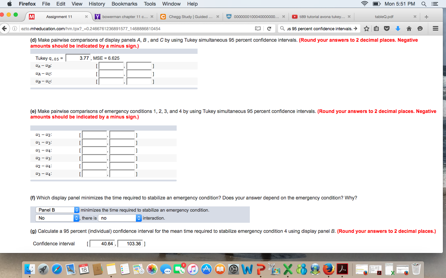Open the Downloads arrow icon
446x278 pixels.
[x=398, y=28]
